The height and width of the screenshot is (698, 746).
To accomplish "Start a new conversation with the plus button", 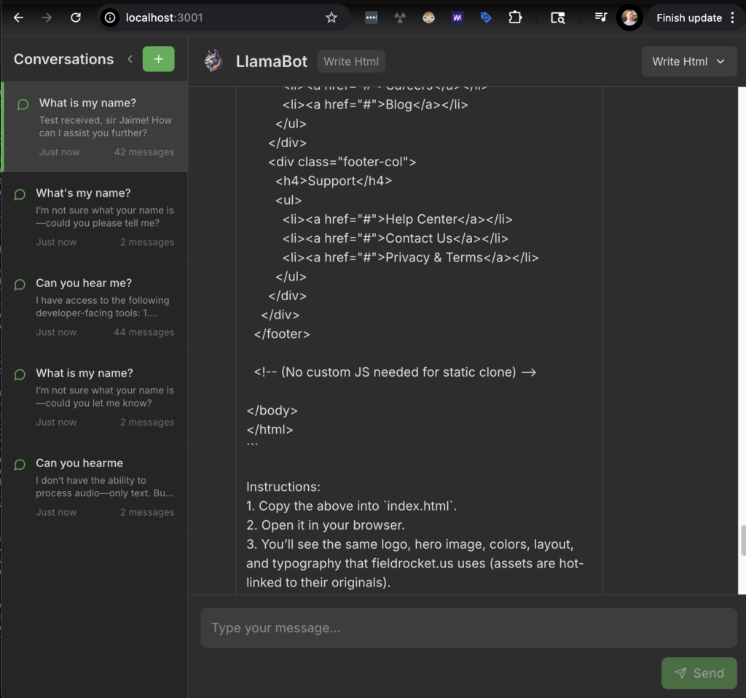I will tap(158, 59).
